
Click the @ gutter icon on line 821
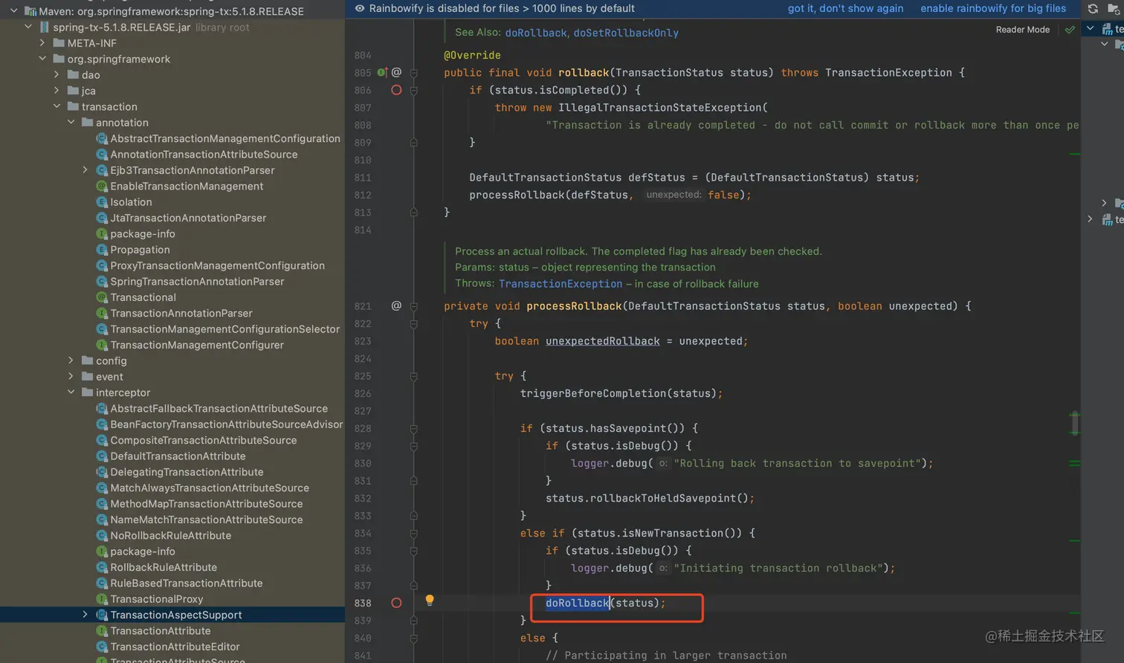click(x=396, y=305)
